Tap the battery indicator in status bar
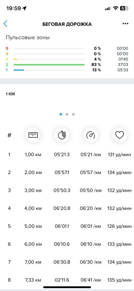The width and height of the screenshot is (134, 291). click(124, 8)
